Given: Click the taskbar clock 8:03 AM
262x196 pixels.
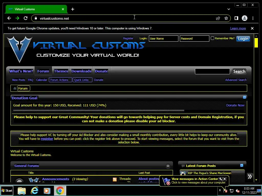Looking at the screenshot, I should (x=249, y=189).
